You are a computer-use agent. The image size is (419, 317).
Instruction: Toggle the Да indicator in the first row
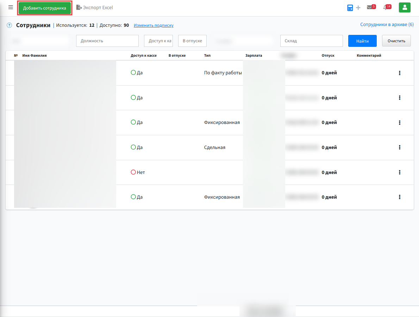tap(133, 73)
